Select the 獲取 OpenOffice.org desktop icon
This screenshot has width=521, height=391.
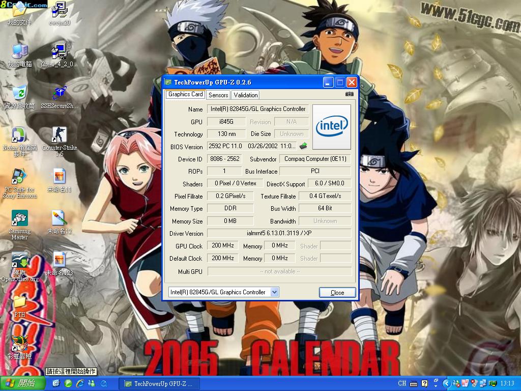pos(19,260)
